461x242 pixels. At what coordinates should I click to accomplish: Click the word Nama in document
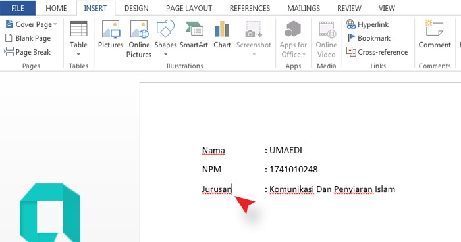click(x=213, y=151)
